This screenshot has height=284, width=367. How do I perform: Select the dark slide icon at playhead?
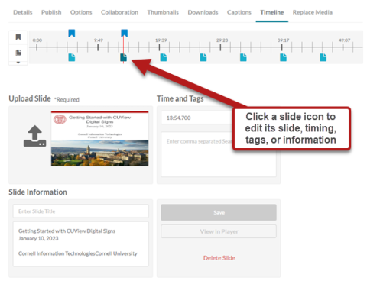click(x=123, y=57)
